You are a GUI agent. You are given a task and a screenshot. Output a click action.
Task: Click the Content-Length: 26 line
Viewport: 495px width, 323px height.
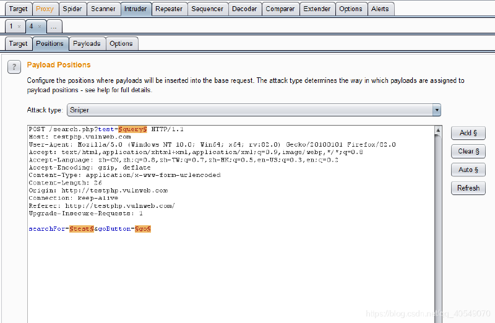[x=66, y=183]
